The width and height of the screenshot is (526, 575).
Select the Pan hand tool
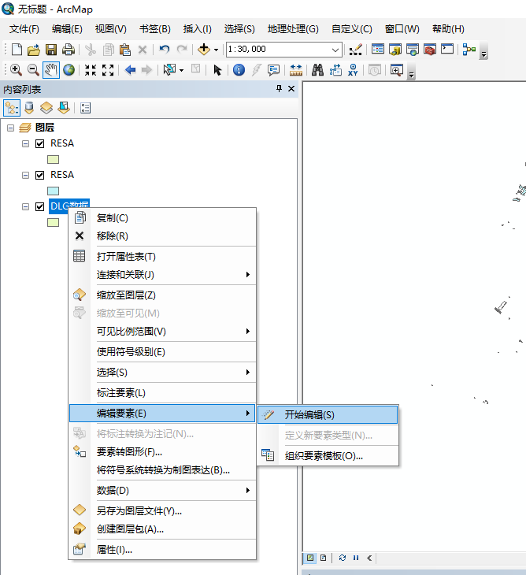coord(51,69)
